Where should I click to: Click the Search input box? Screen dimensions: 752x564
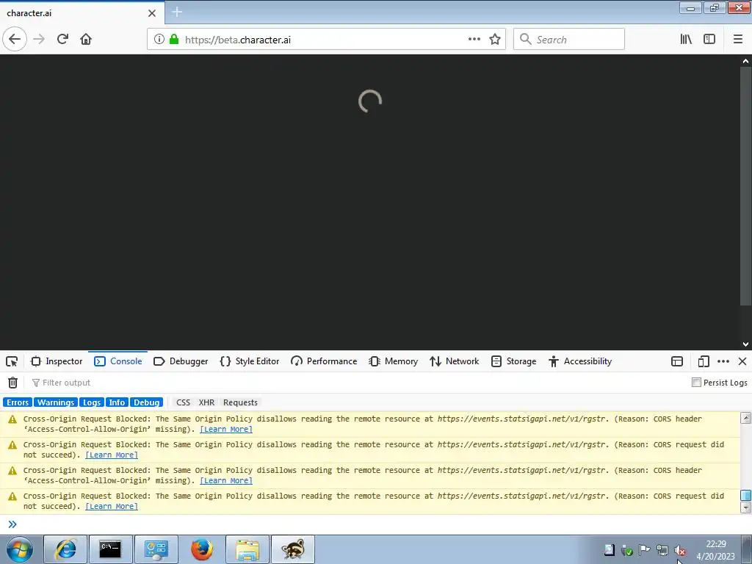pyautogui.click(x=569, y=40)
